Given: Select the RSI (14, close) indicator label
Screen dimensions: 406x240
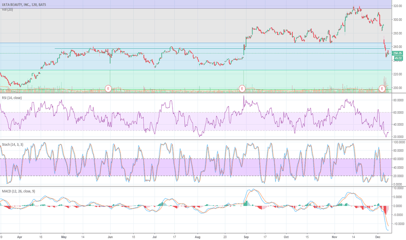Looking at the screenshot, I should click(12, 98).
